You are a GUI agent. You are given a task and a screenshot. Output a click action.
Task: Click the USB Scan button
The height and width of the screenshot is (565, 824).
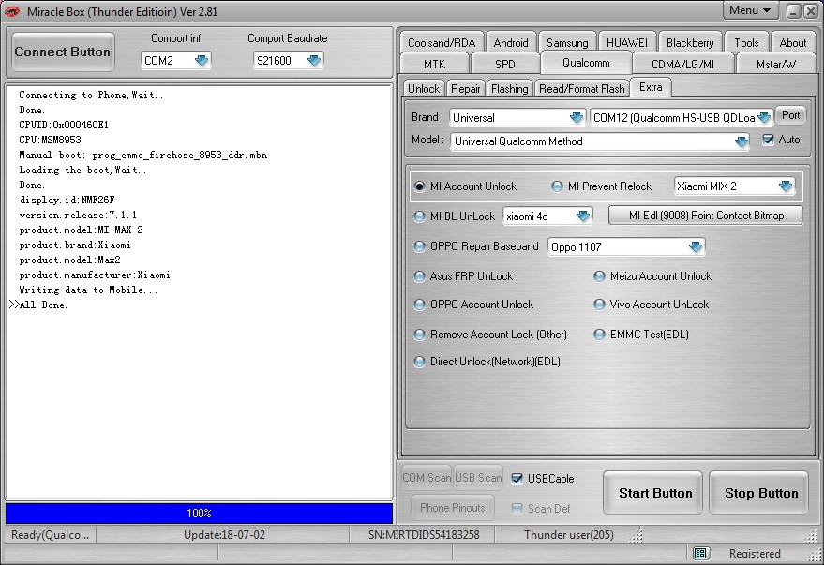point(478,478)
